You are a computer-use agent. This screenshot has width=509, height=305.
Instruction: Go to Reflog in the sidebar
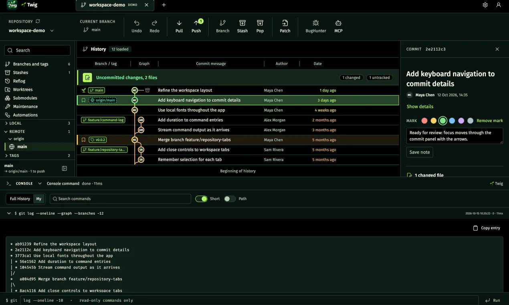click(x=37, y=81)
